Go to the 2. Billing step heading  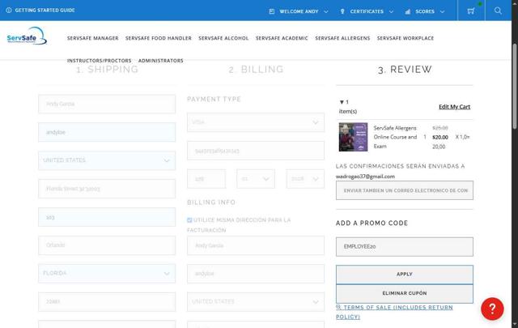(x=256, y=69)
